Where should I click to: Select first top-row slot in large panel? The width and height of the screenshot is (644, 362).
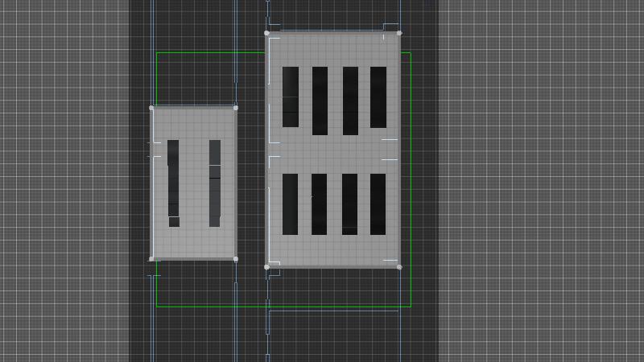coord(290,97)
